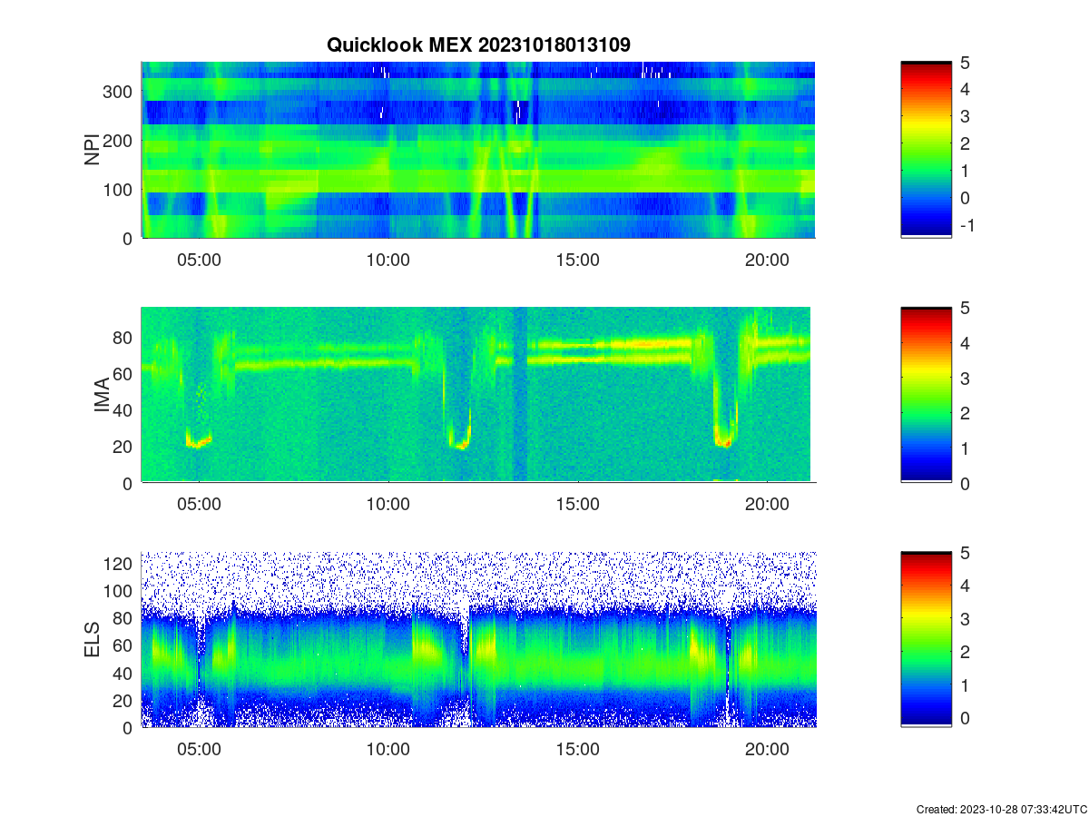Click the 15:00 time tick under ELS panel
The height and width of the screenshot is (817, 1089).
tap(577, 750)
